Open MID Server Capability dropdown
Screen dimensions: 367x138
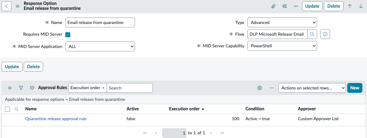pyautogui.click(x=282, y=46)
